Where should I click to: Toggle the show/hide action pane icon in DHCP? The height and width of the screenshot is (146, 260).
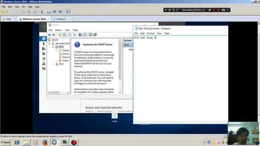tap(85, 35)
